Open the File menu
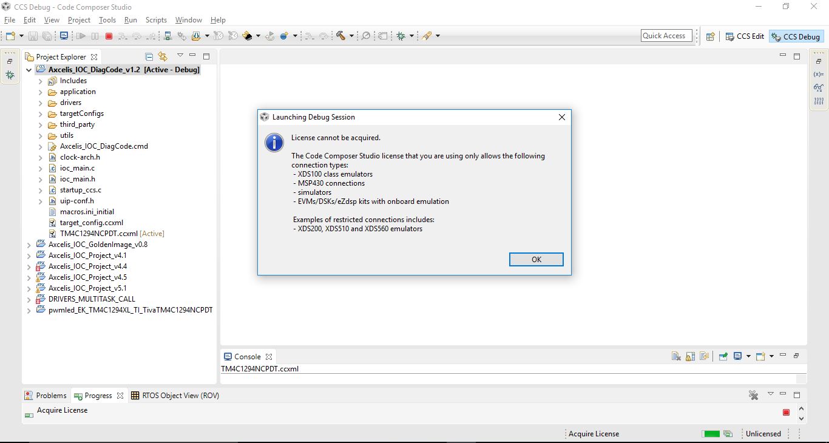This screenshot has width=829, height=443. 10,19
